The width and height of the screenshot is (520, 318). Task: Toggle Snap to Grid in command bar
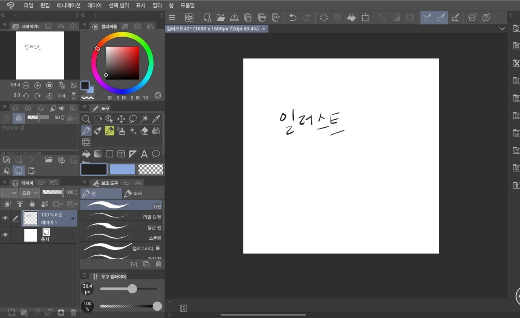click(455, 17)
